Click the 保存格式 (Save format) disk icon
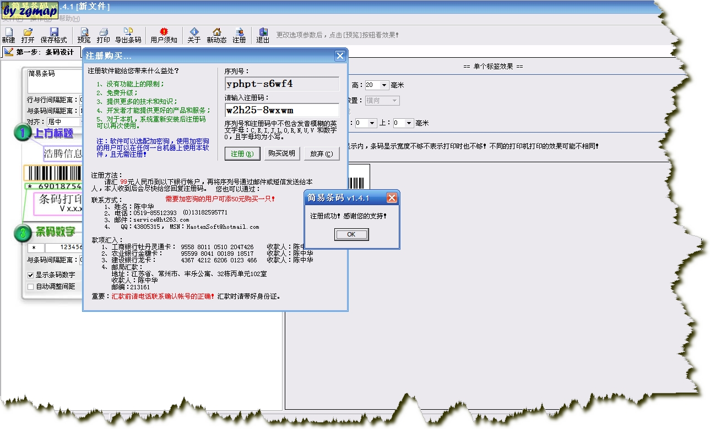Screen dimensions: 710x429 53,36
